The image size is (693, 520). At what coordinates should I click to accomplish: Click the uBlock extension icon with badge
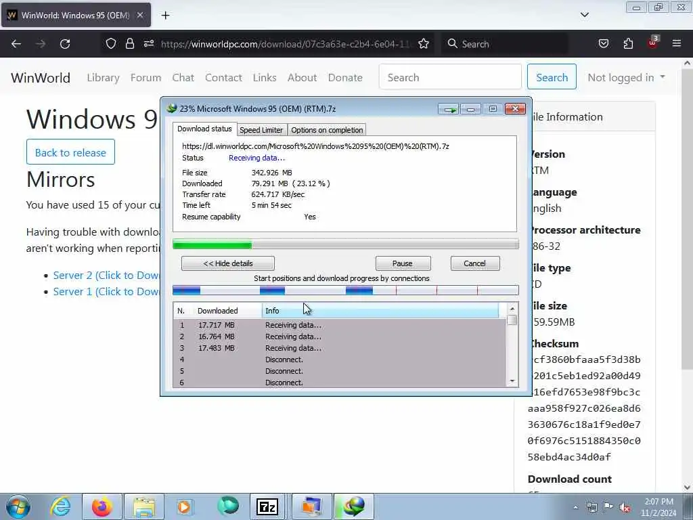653,43
